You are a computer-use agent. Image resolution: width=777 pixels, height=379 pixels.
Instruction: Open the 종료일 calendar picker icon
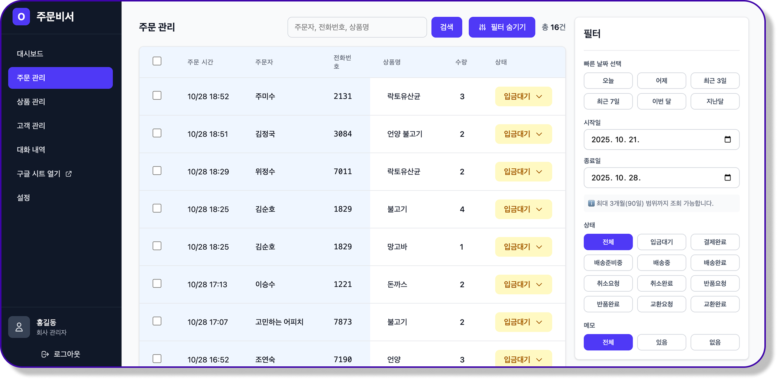coord(727,178)
